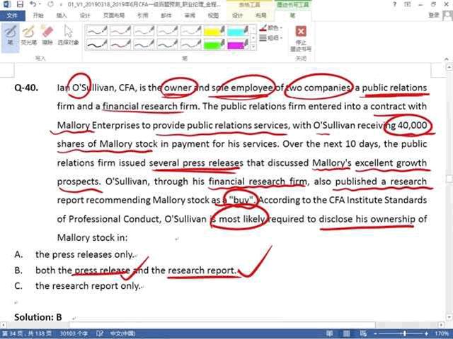
Task: Open the pen Color (颜色) dropdown
Action: pos(270,28)
